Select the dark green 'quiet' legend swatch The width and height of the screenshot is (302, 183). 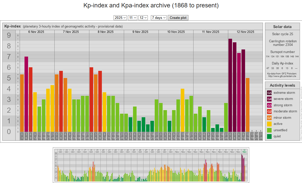click(269, 136)
